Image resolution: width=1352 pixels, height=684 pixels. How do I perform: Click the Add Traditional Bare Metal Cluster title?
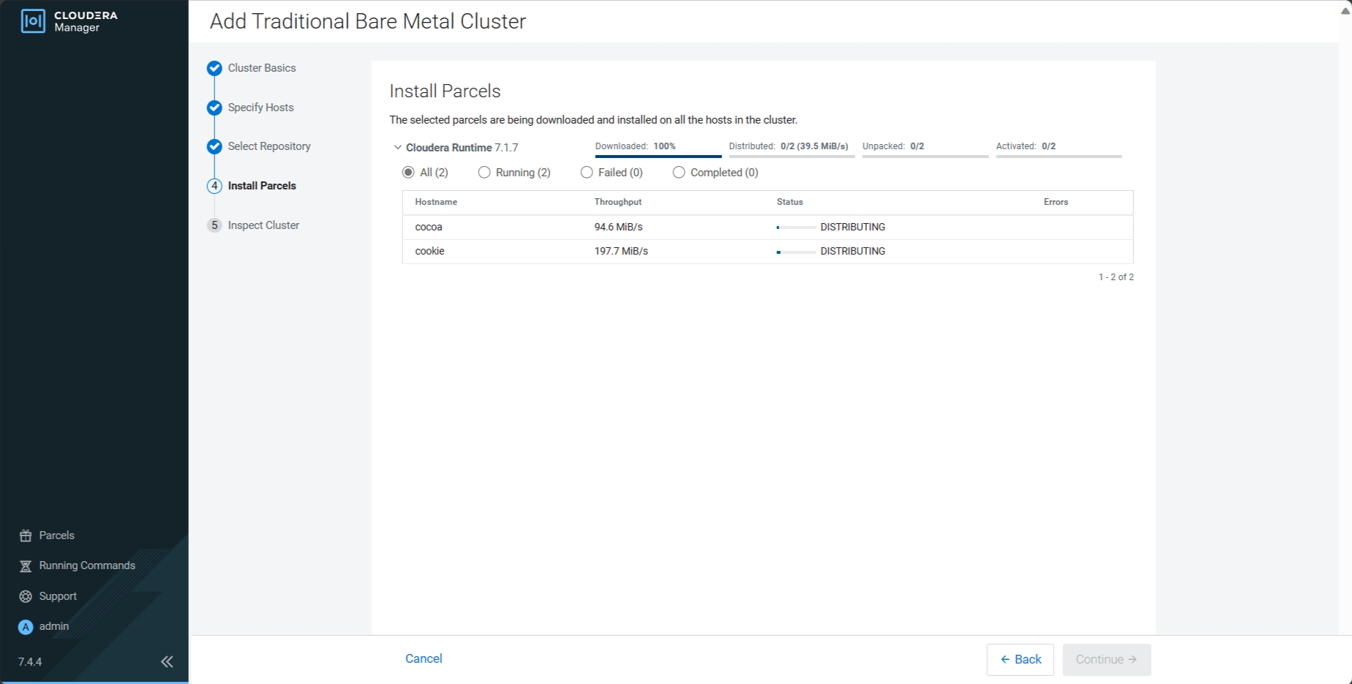[368, 21]
